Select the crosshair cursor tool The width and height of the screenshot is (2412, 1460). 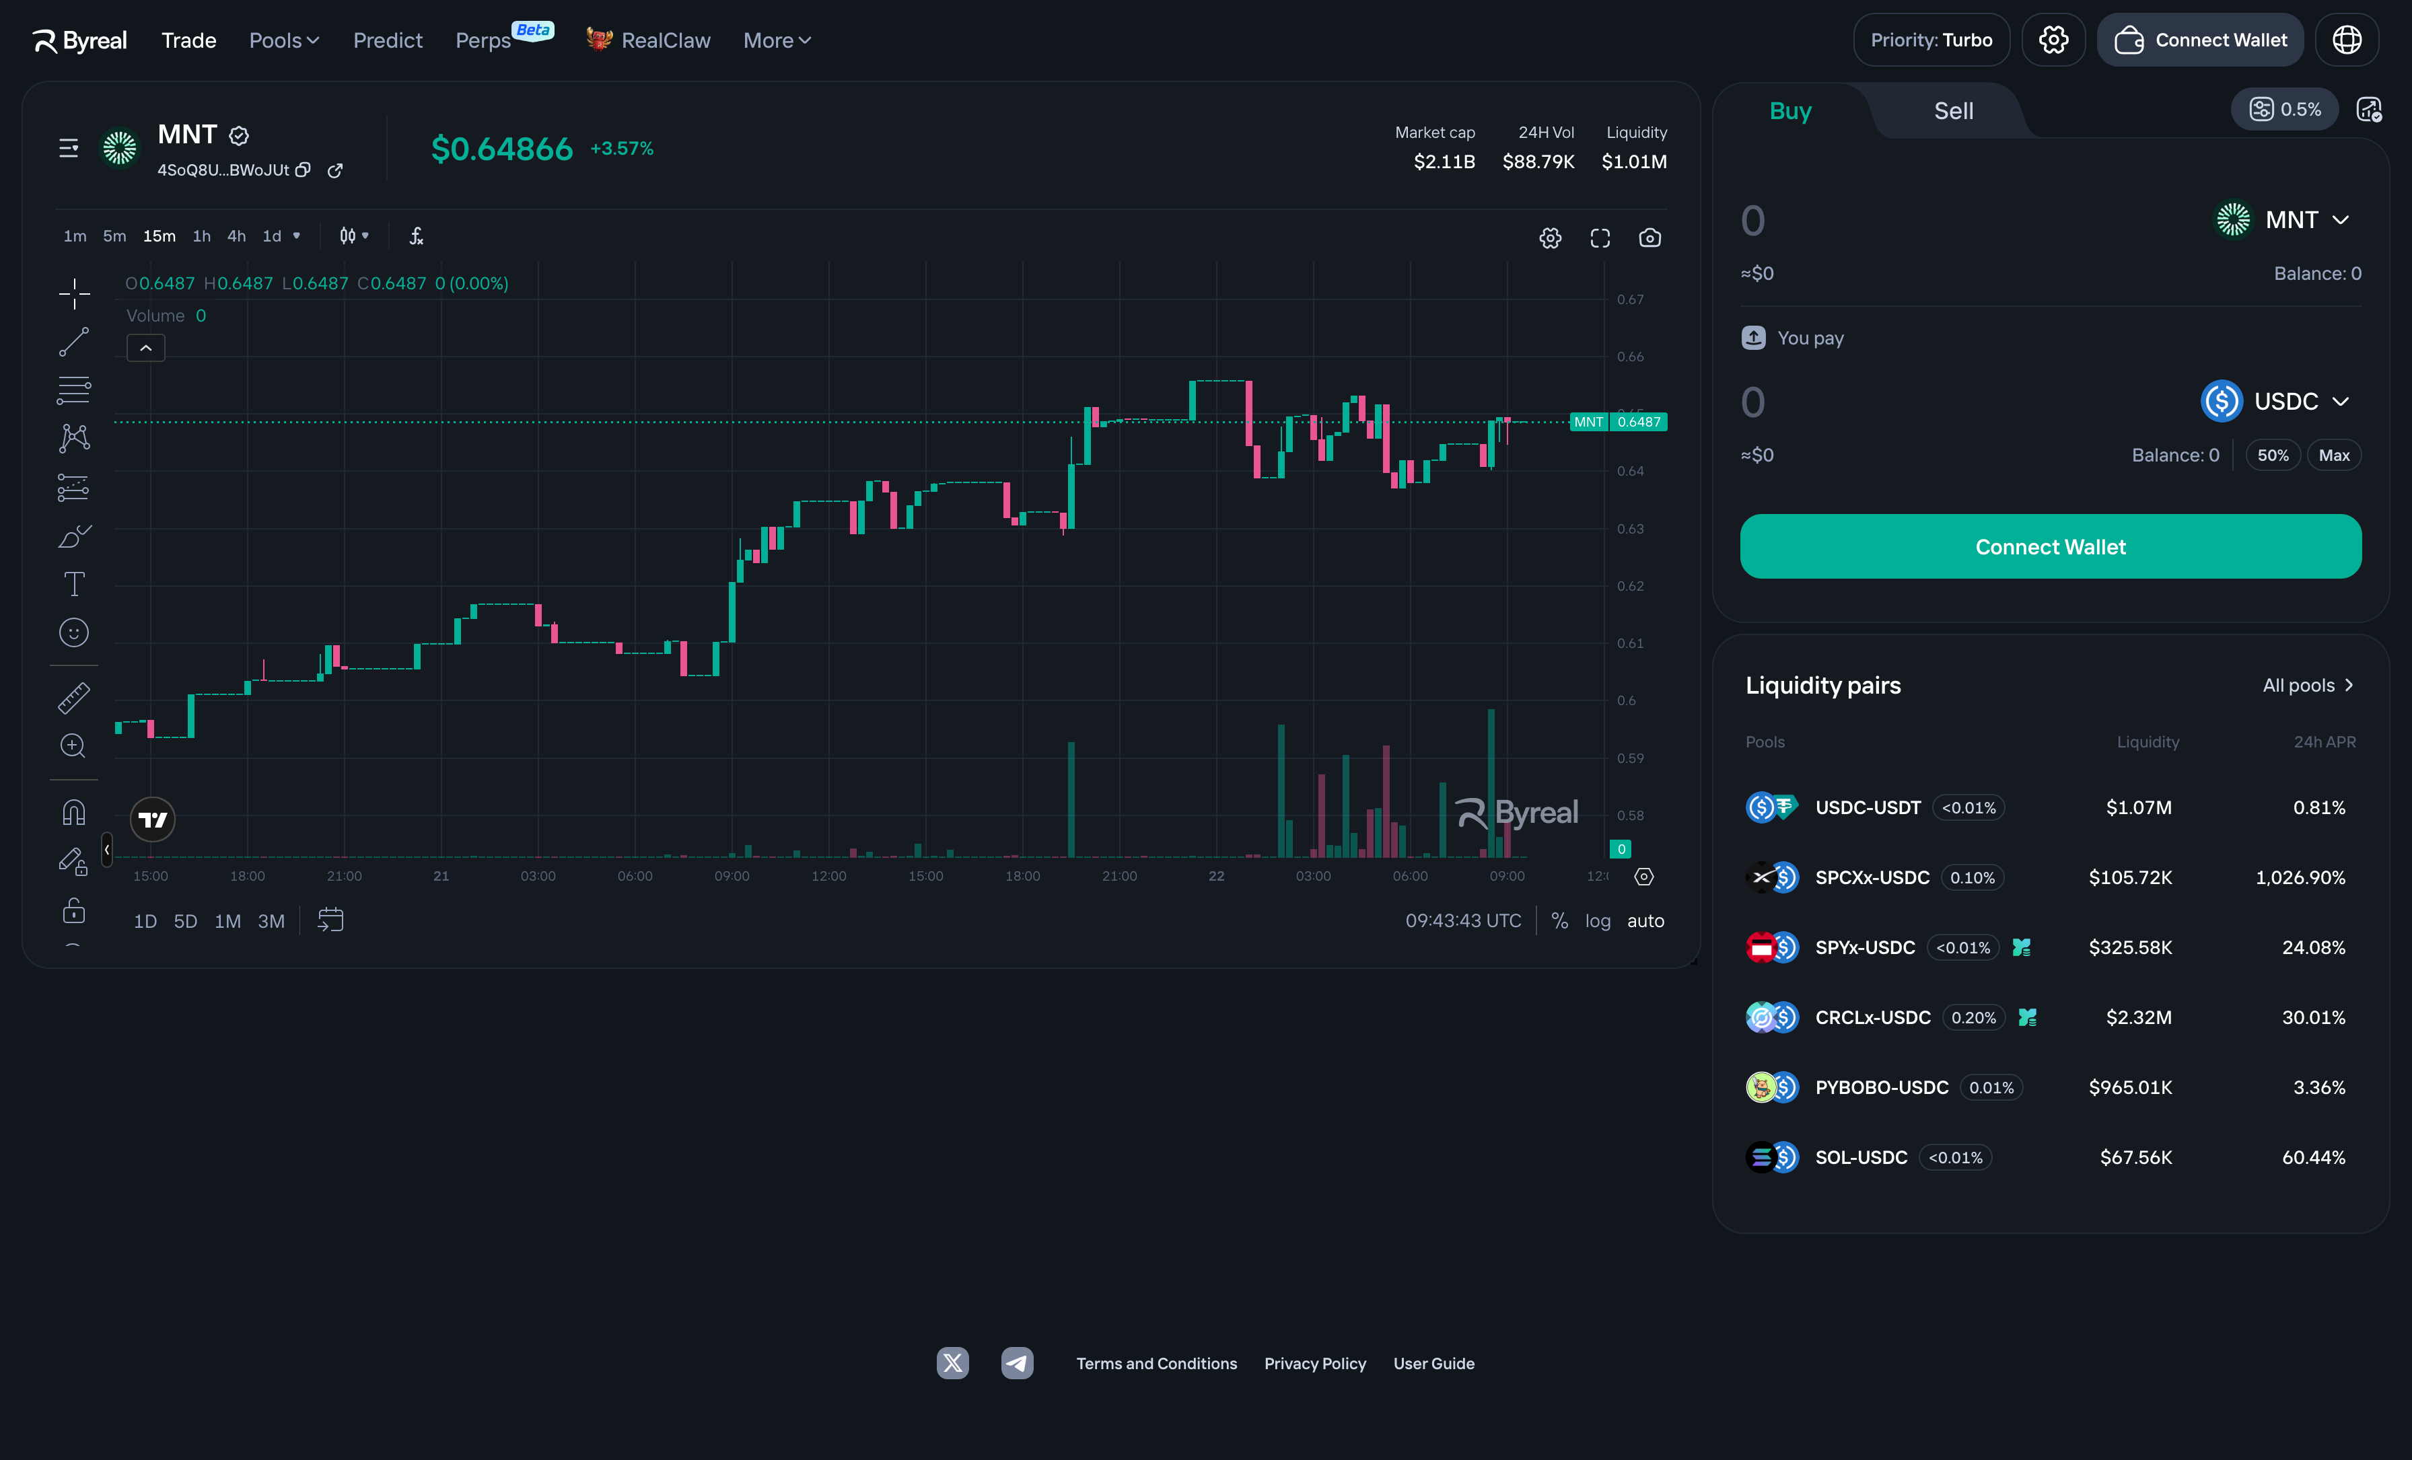point(73,293)
